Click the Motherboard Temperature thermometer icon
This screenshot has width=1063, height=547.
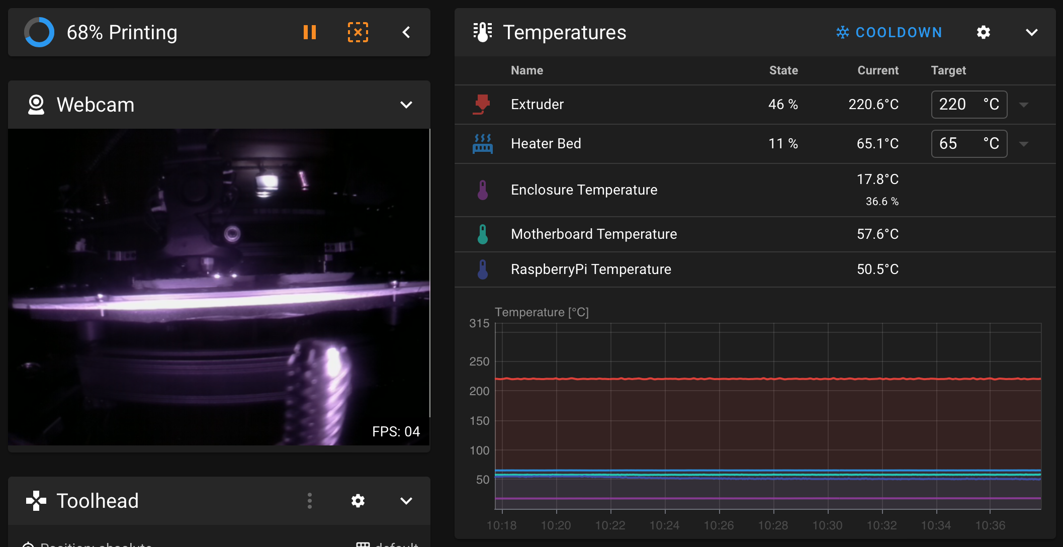pyautogui.click(x=482, y=234)
